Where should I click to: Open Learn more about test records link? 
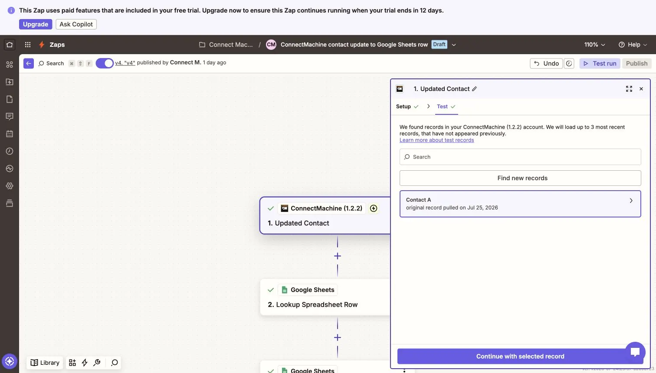pyautogui.click(x=436, y=140)
